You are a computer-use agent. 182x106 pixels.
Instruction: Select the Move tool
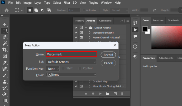(x=4, y=25)
